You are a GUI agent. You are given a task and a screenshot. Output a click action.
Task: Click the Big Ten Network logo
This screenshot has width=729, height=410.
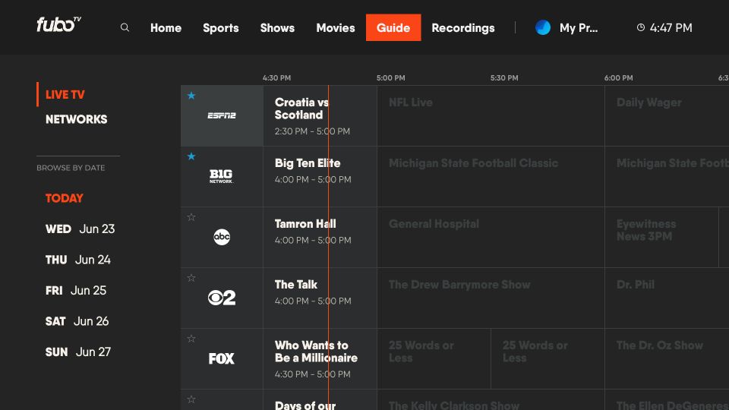(221, 176)
